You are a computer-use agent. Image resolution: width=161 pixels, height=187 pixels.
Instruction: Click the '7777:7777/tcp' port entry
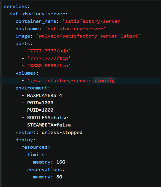[49, 58]
